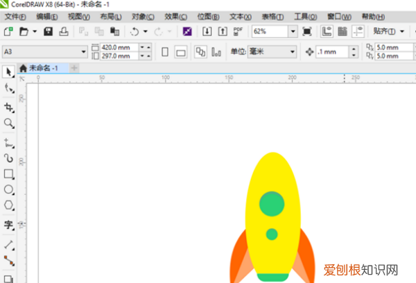Click the nudge distance stepper arrows
This screenshot has width=416, height=283.
pos(354,52)
